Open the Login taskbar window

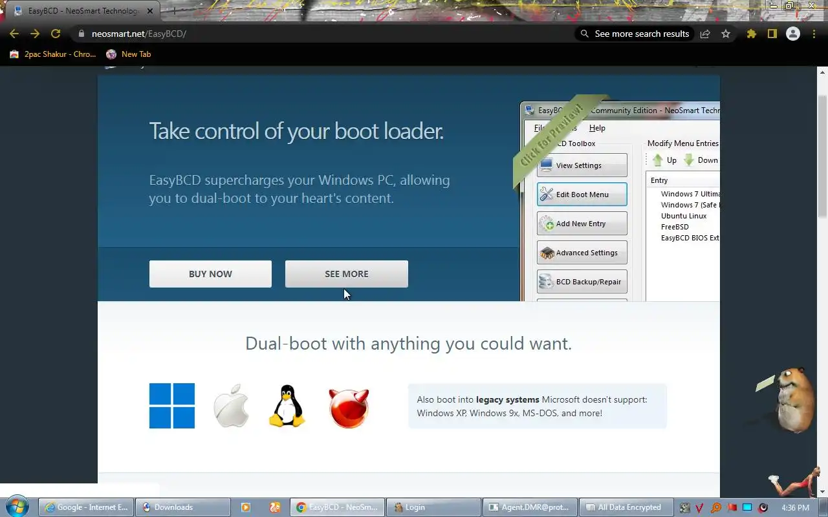[433, 507]
